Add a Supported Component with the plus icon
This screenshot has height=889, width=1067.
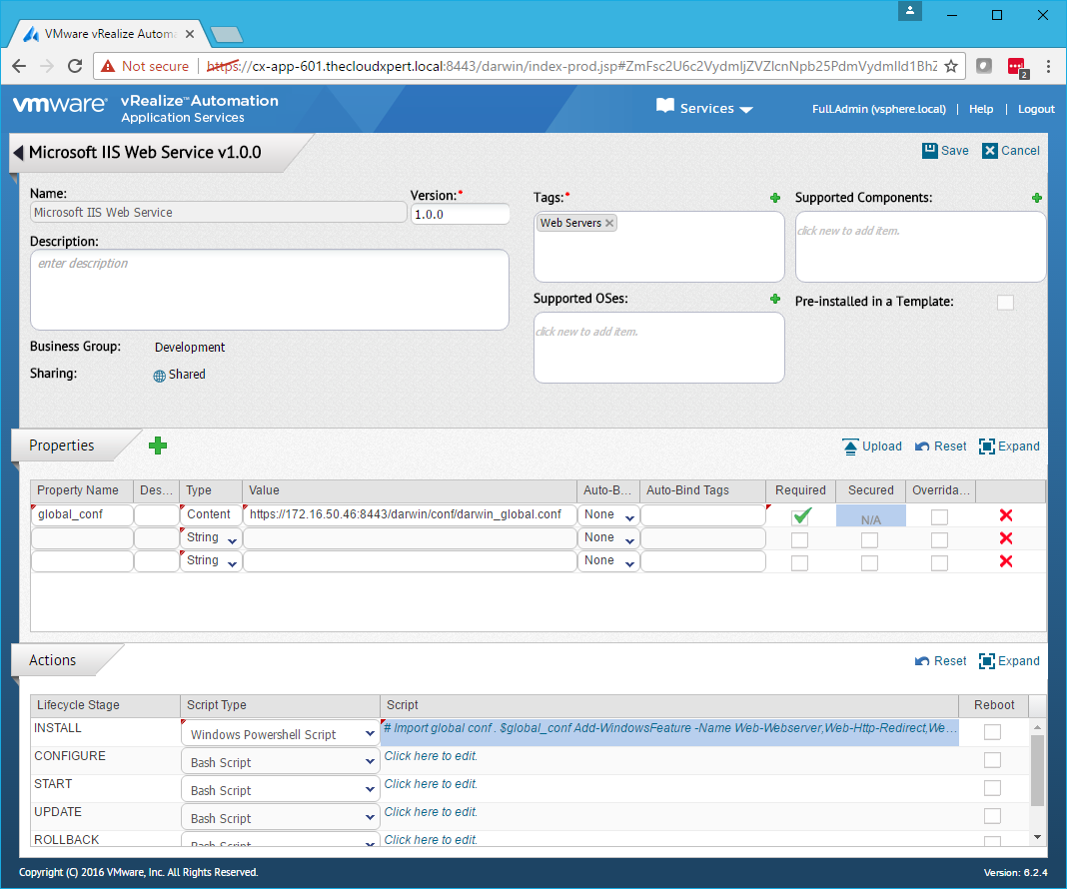(x=1037, y=198)
